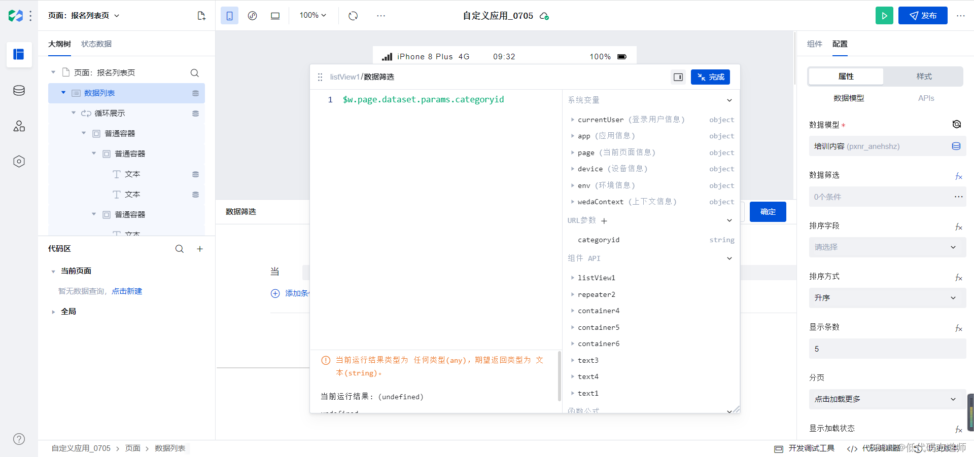Open the toolbar more options ellipsis
The width and height of the screenshot is (974, 457).
(381, 16)
